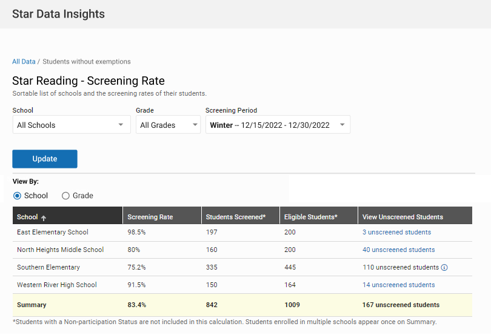Viewport: 491px width, 335px height.
Task: Open 40 unscreened students link
Action: tap(399, 250)
